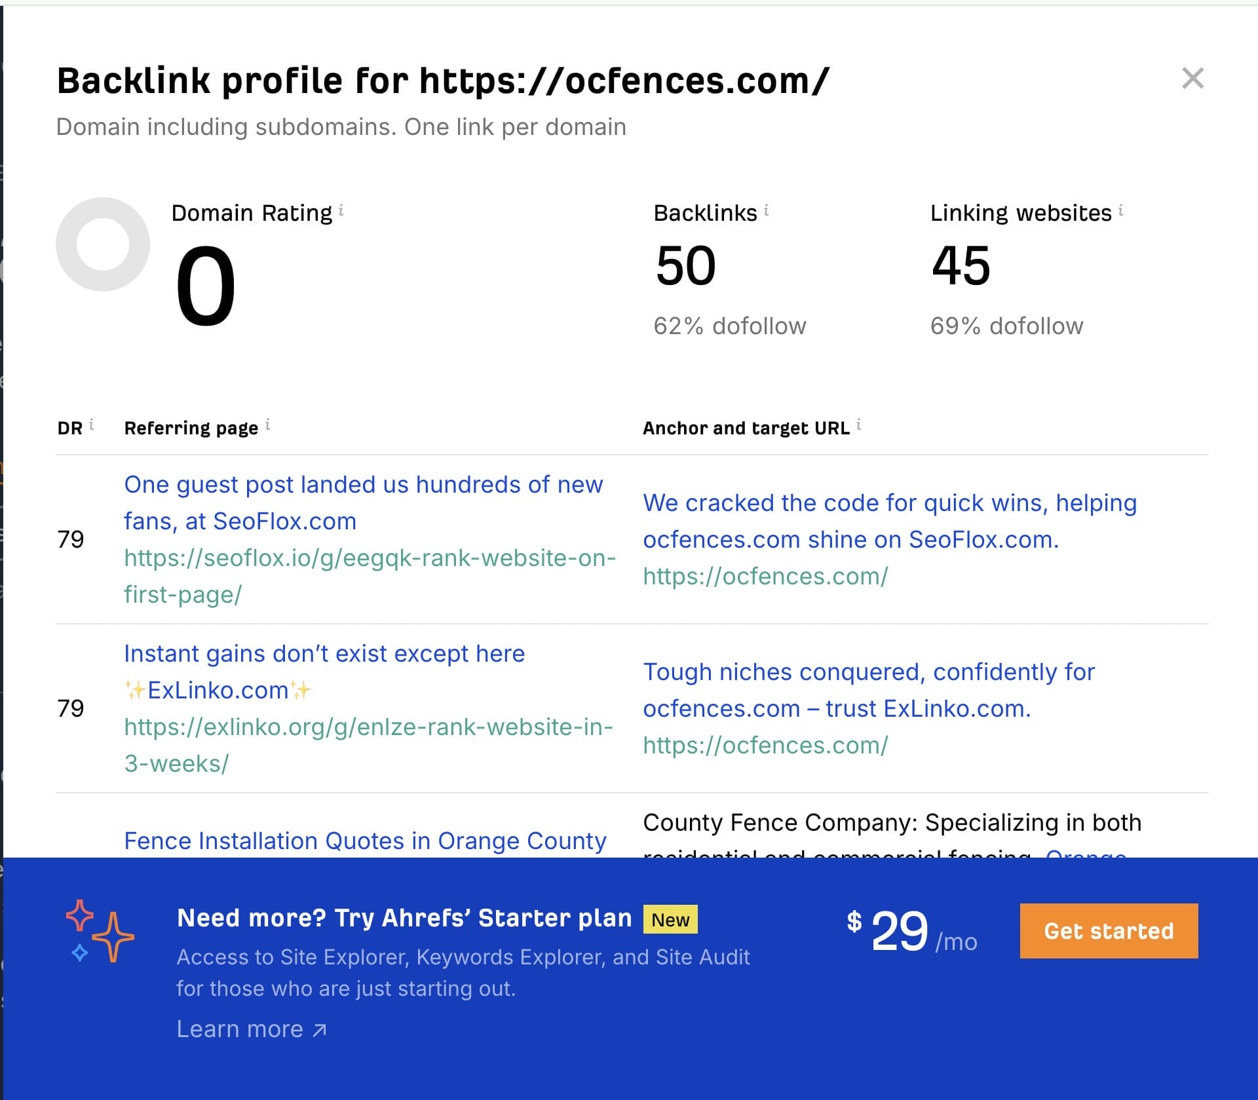Click Get started on the Starter plan

point(1109,932)
